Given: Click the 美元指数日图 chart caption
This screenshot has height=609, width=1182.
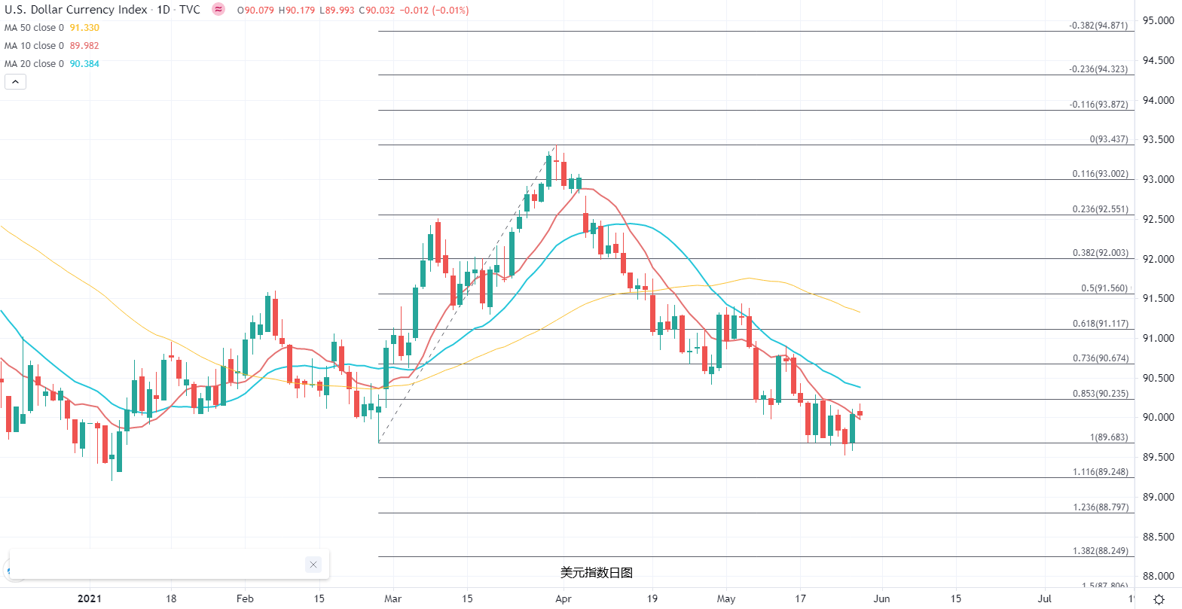Looking at the screenshot, I should click(597, 573).
